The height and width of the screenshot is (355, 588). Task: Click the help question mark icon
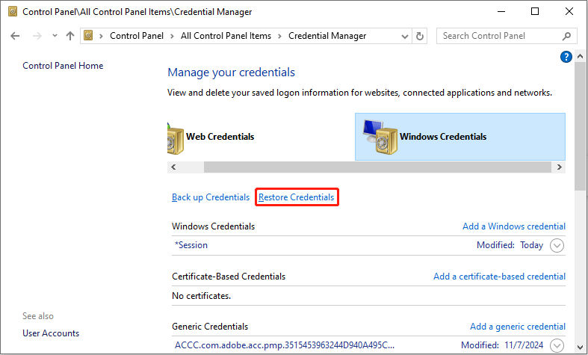click(566, 57)
